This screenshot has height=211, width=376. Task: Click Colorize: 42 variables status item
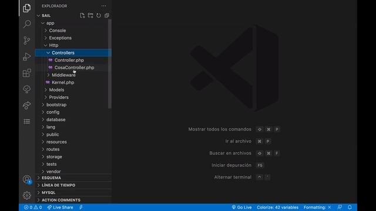click(278, 207)
